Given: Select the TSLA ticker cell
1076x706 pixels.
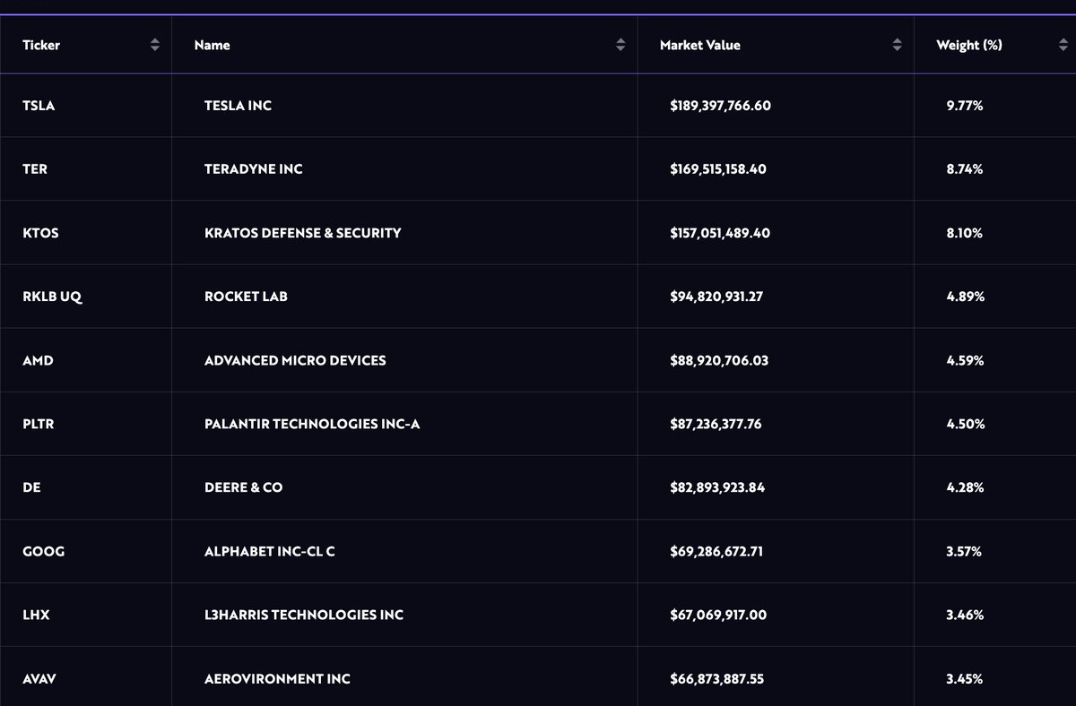Looking at the screenshot, I should point(39,106).
